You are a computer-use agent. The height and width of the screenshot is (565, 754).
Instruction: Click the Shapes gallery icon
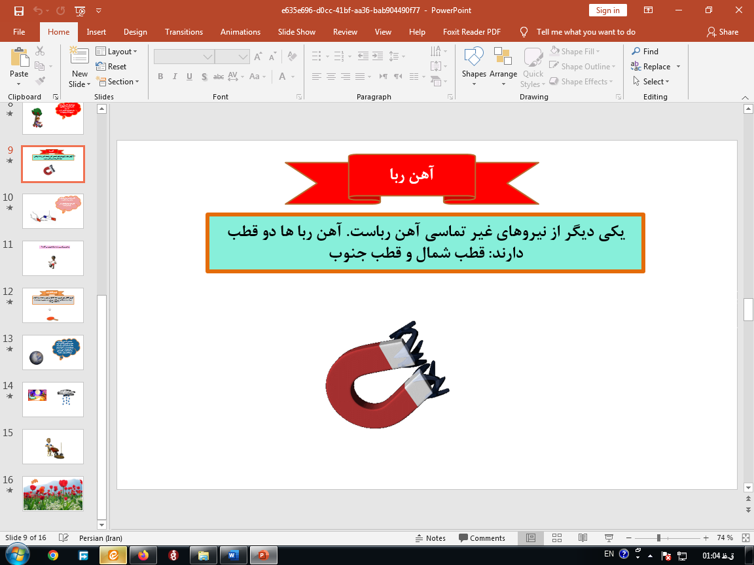[474, 57]
